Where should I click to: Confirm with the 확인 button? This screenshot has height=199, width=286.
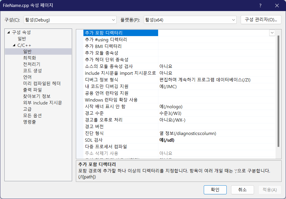coord(215,190)
